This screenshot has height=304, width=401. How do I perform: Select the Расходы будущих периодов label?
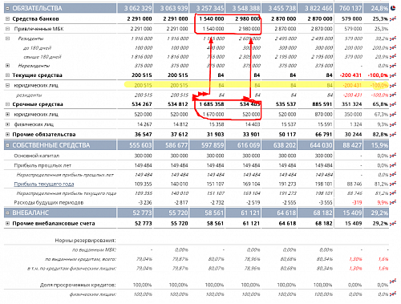[x=49, y=203]
